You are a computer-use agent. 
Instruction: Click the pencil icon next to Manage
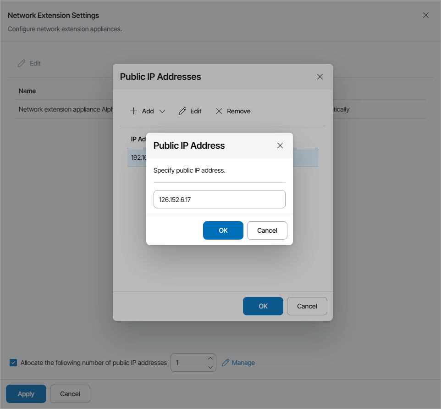click(225, 363)
